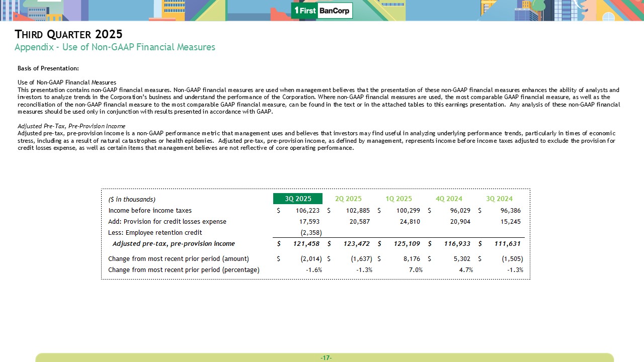The image size is (644, 362).
Task: Click the Third Quarter 2025 title
Action: click(x=68, y=34)
